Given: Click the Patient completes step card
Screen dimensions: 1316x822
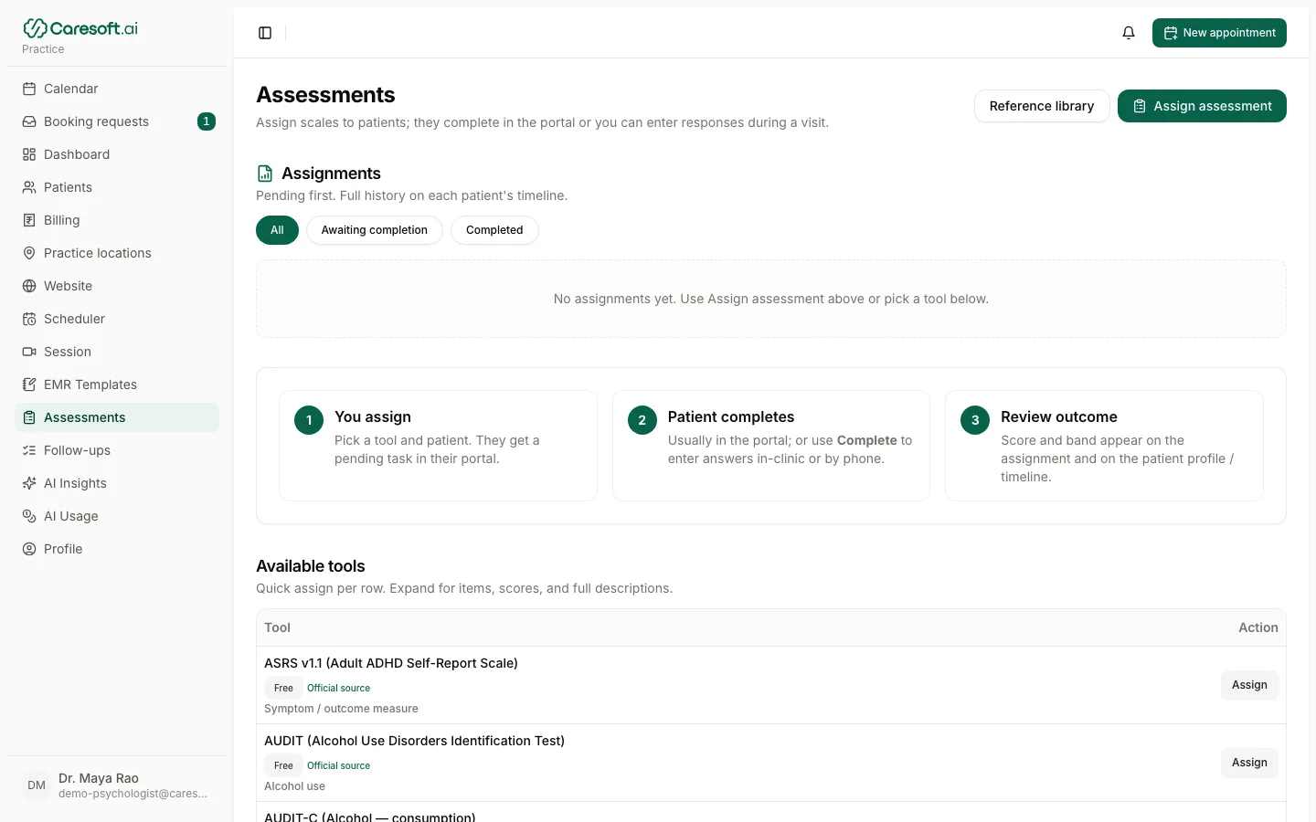Looking at the screenshot, I should (771, 446).
